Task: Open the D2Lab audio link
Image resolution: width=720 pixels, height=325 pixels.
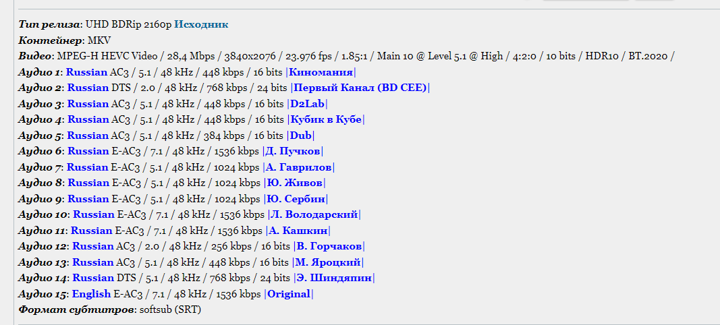Action: coord(306,104)
